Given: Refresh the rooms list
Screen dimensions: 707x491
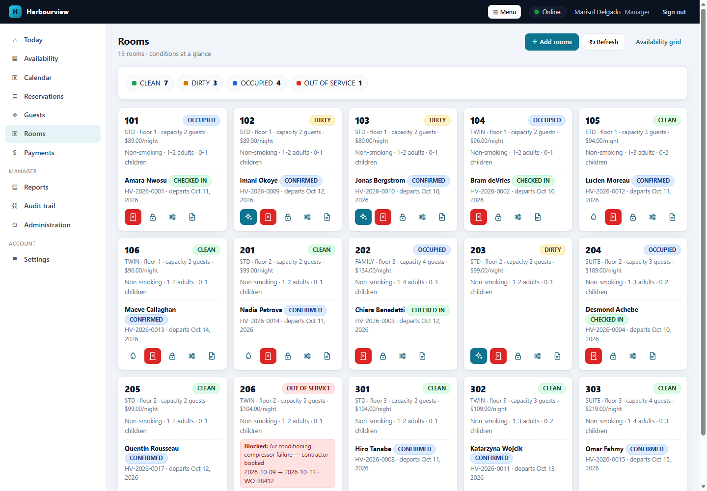Looking at the screenshot, I should (604, 42).
